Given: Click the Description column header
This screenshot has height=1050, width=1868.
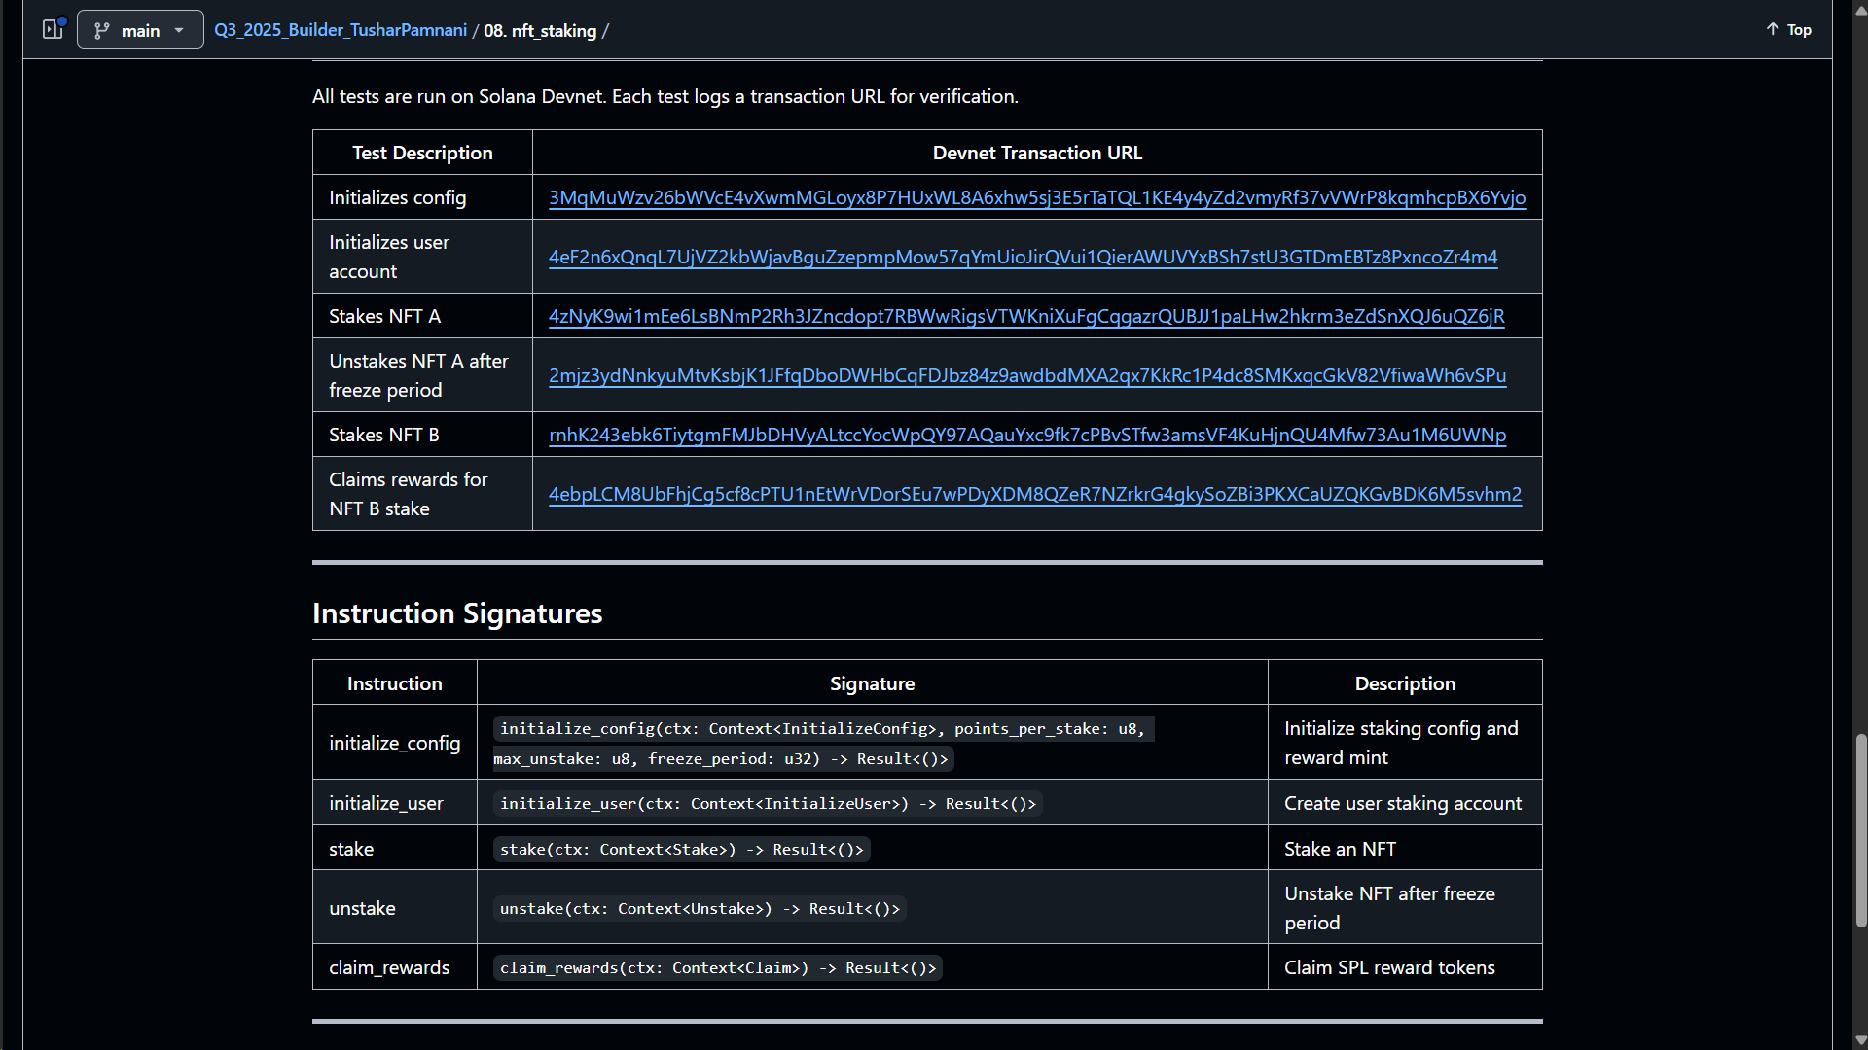Looking at the screenshot, I should [1405, 683].
